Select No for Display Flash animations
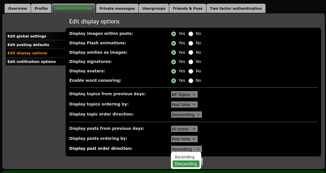Image resolution: width=326 pixels, height=173 pixels. coord(191,43)
